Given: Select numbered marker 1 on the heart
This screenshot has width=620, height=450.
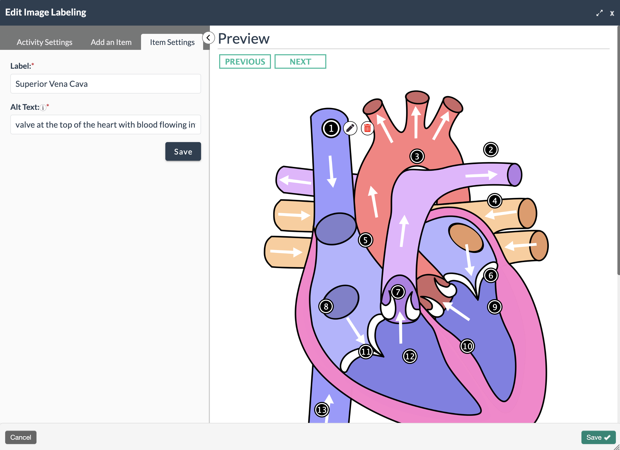Looking at the screenshot, I should (x=331, y=128).
